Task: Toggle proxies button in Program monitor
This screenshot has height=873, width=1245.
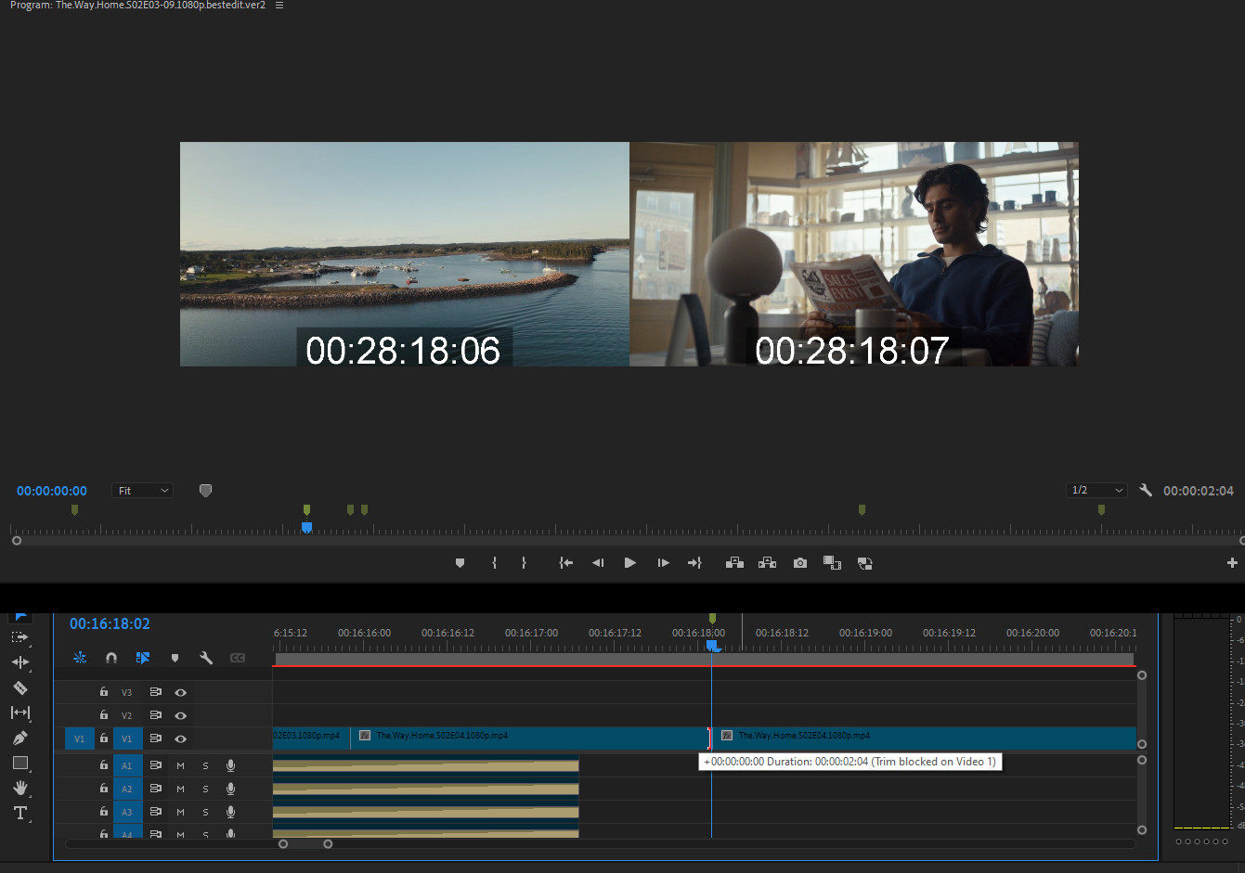Action: 864,563
